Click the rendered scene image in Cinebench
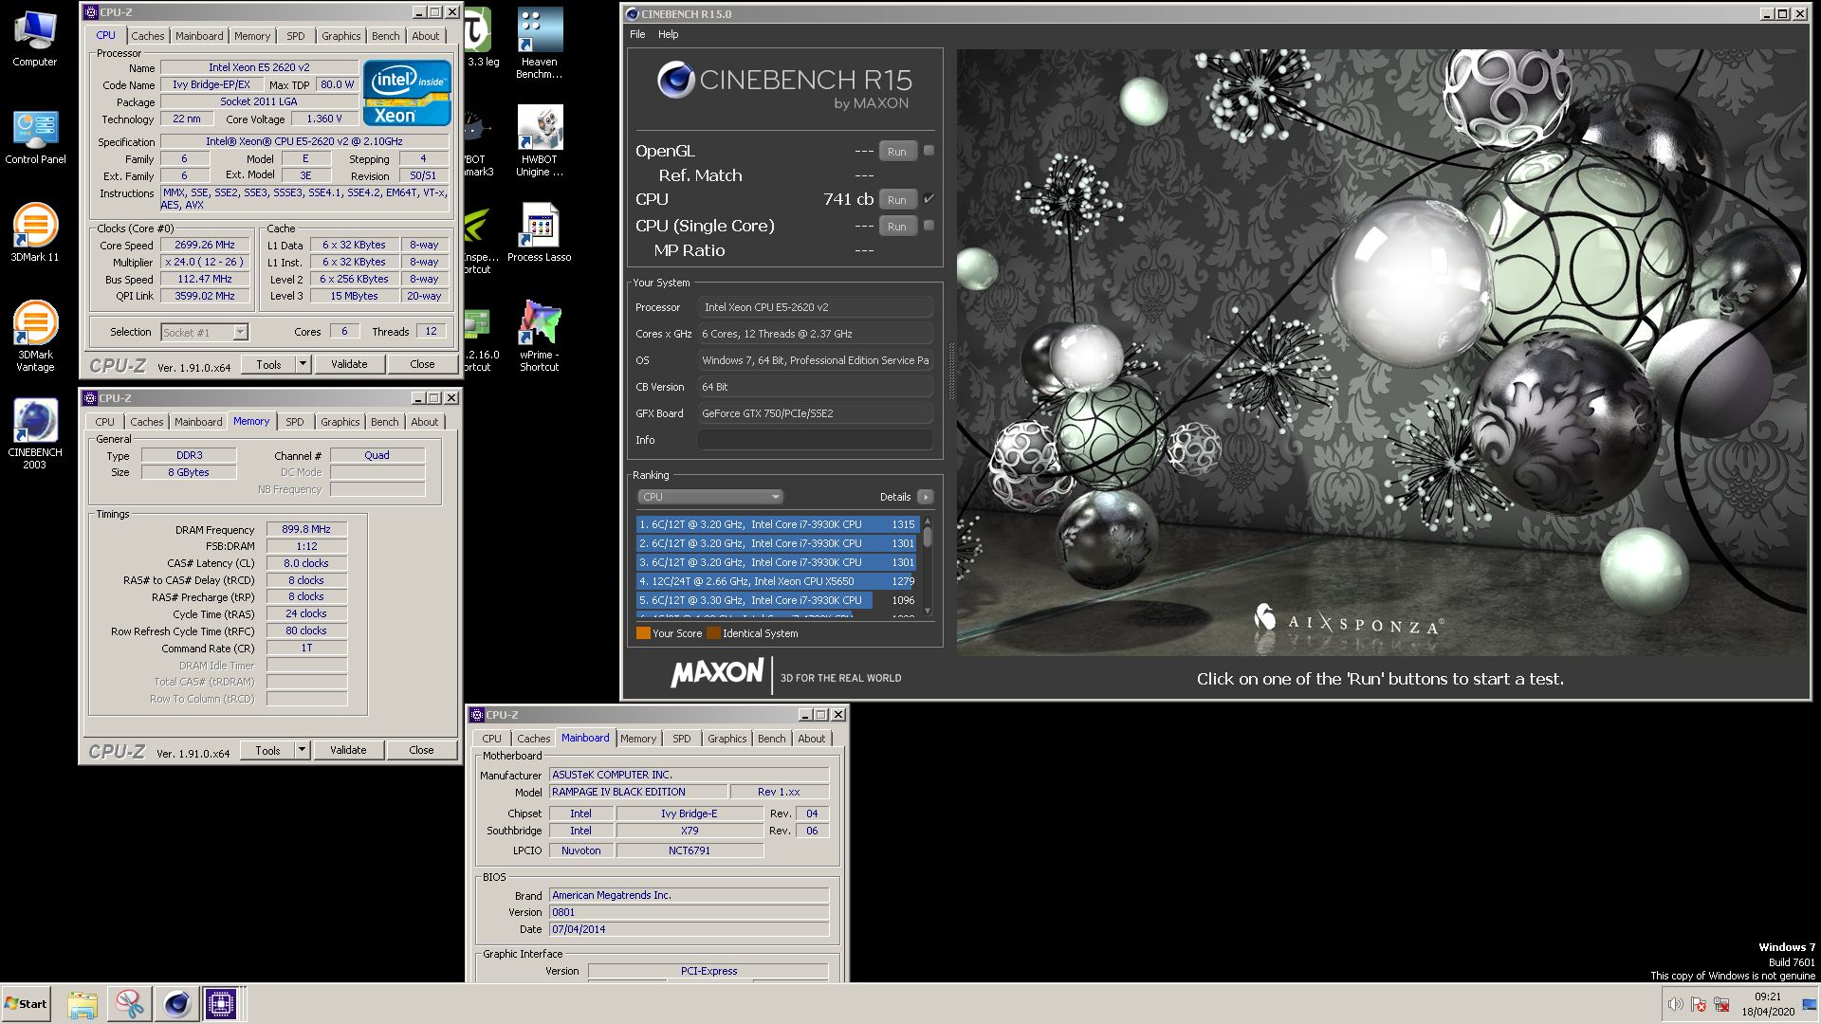This screenshot has width=1821, height=1024. [1382, 353]
